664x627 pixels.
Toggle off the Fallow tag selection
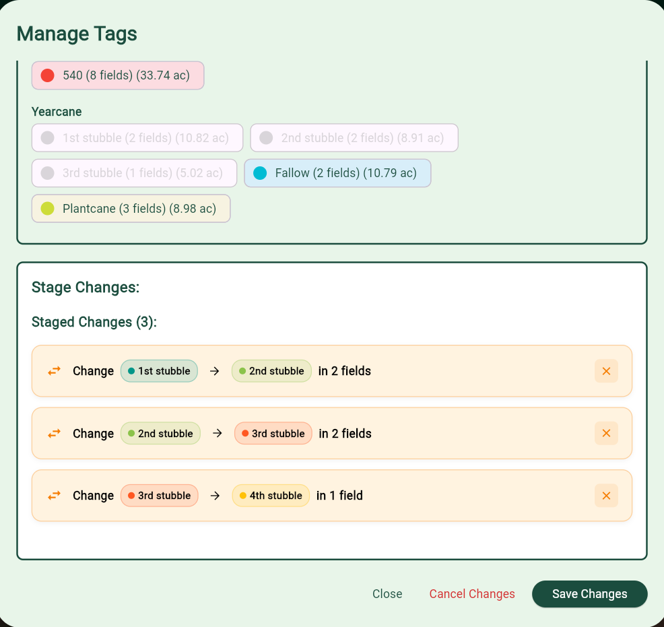point(337,173)
